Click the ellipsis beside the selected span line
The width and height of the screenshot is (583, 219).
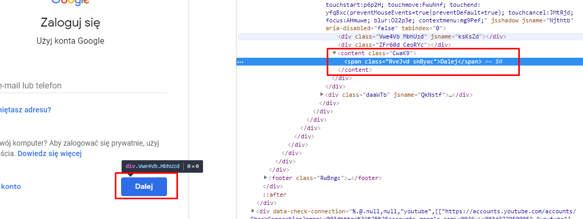[x=240, y=62]
